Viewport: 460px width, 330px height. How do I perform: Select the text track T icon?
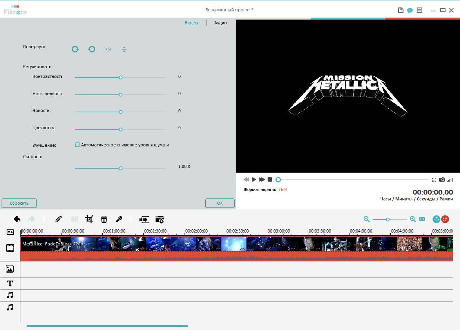[10, 283]
